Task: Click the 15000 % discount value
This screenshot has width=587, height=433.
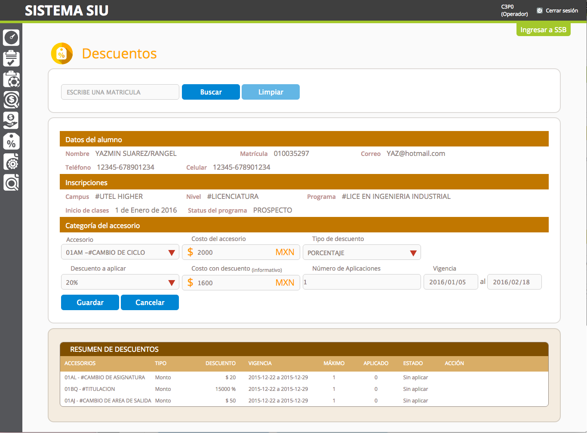Action: click(x=225, y=389)
